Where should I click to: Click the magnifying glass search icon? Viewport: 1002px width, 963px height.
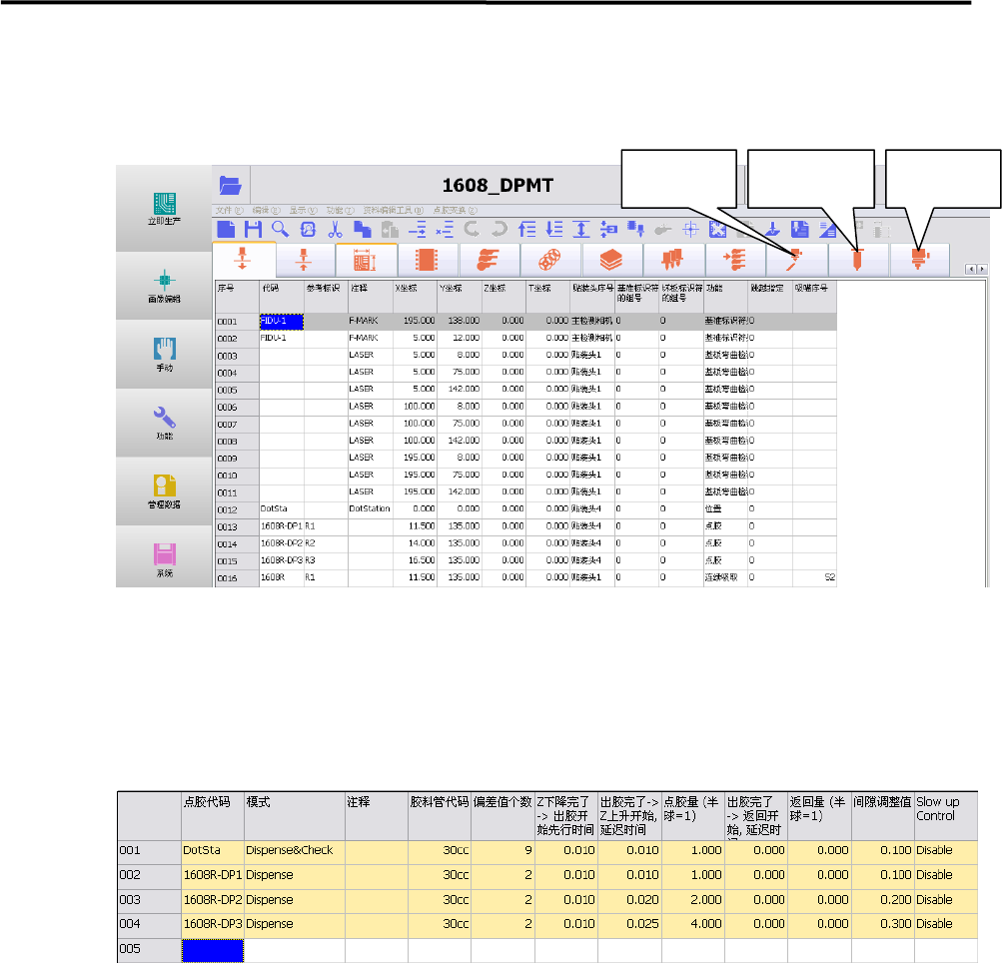280,229
